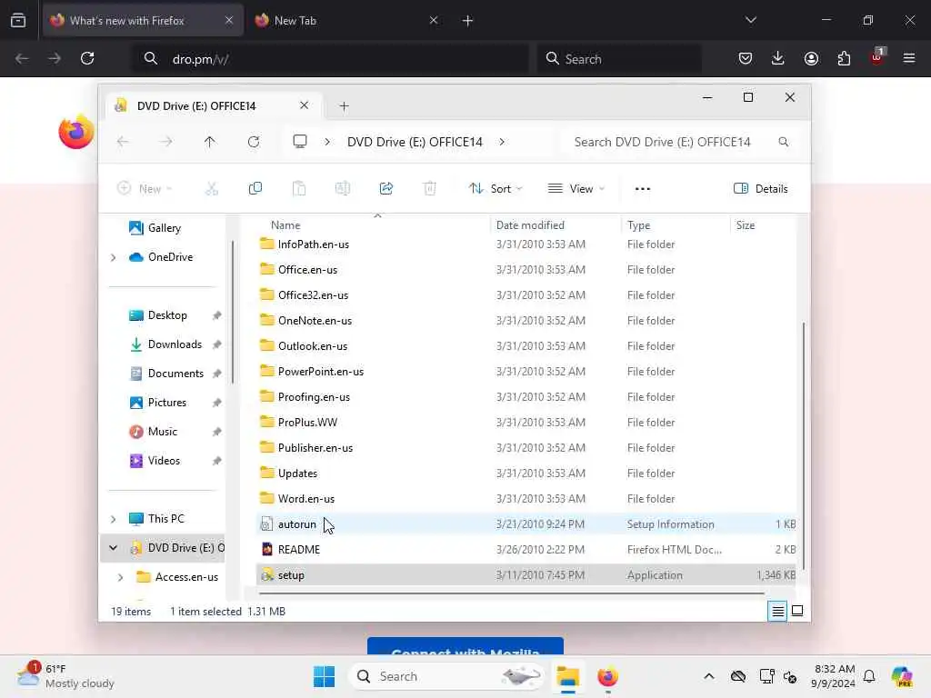Click the Explorer forward arrow
This screenshot has height=698, width=931.
[166, 142]
